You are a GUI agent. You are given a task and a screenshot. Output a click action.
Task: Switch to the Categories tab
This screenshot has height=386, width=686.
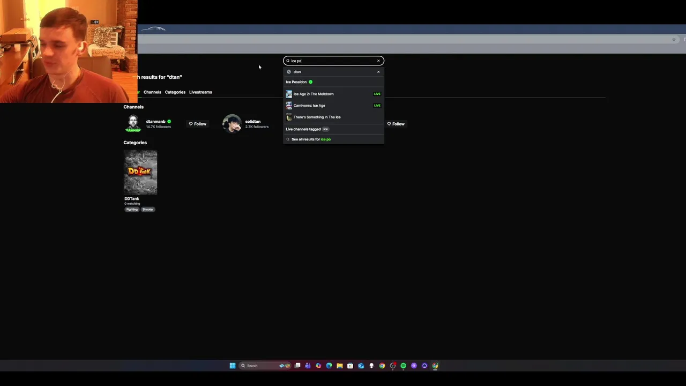175,92
